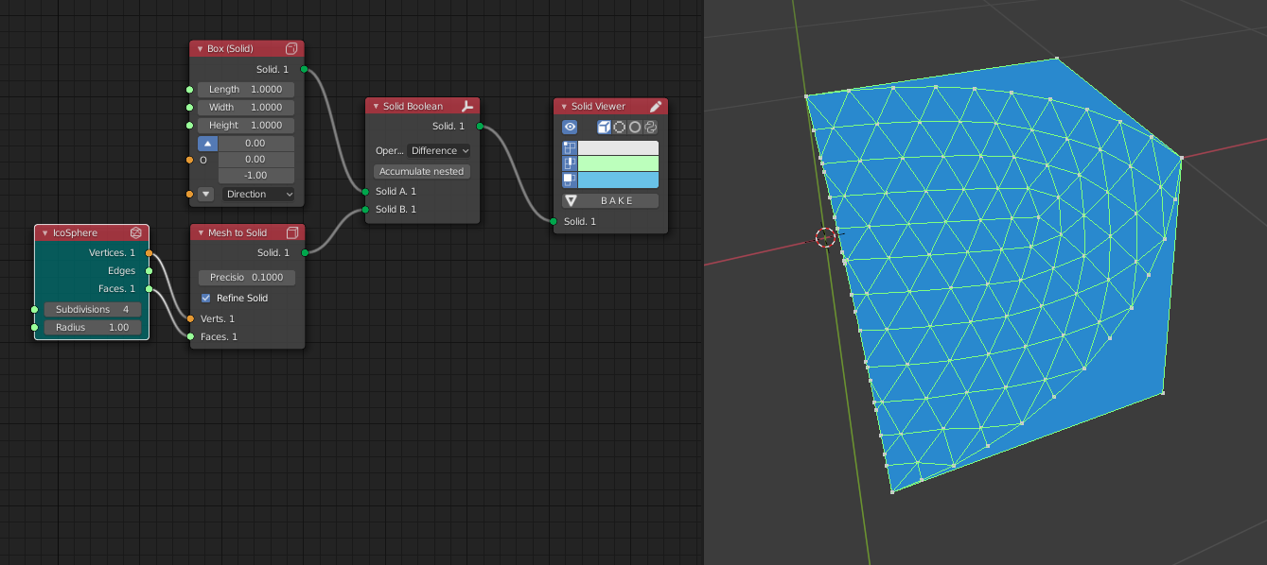Click the BAKE button
1267x565 pixels.
610,200
